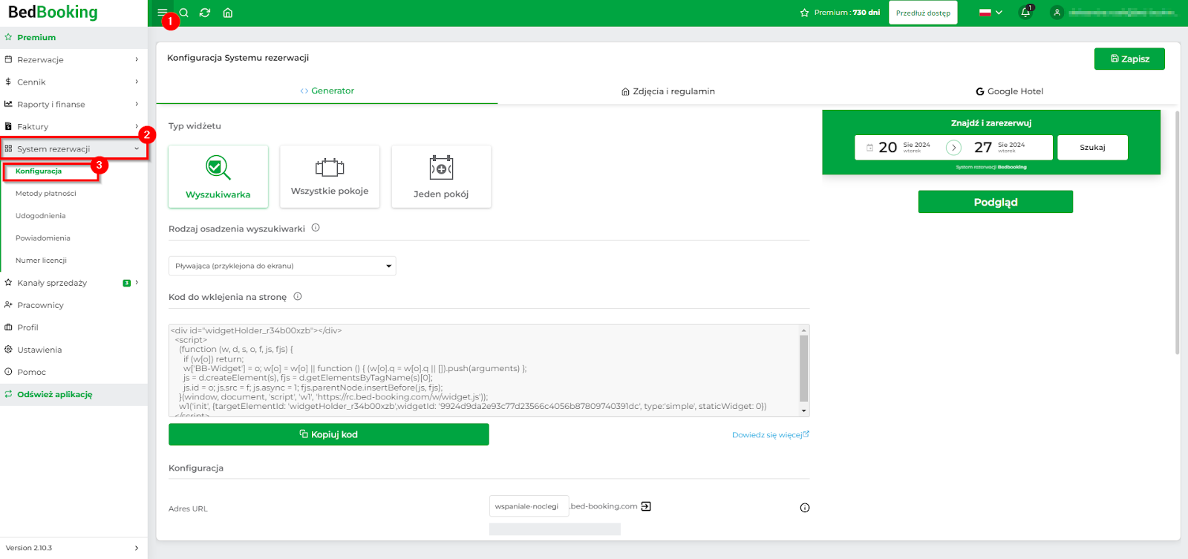Expand Version 2.10.3 footer row
The width and height of the screenshot is (1188, 559).
[74, 548]
